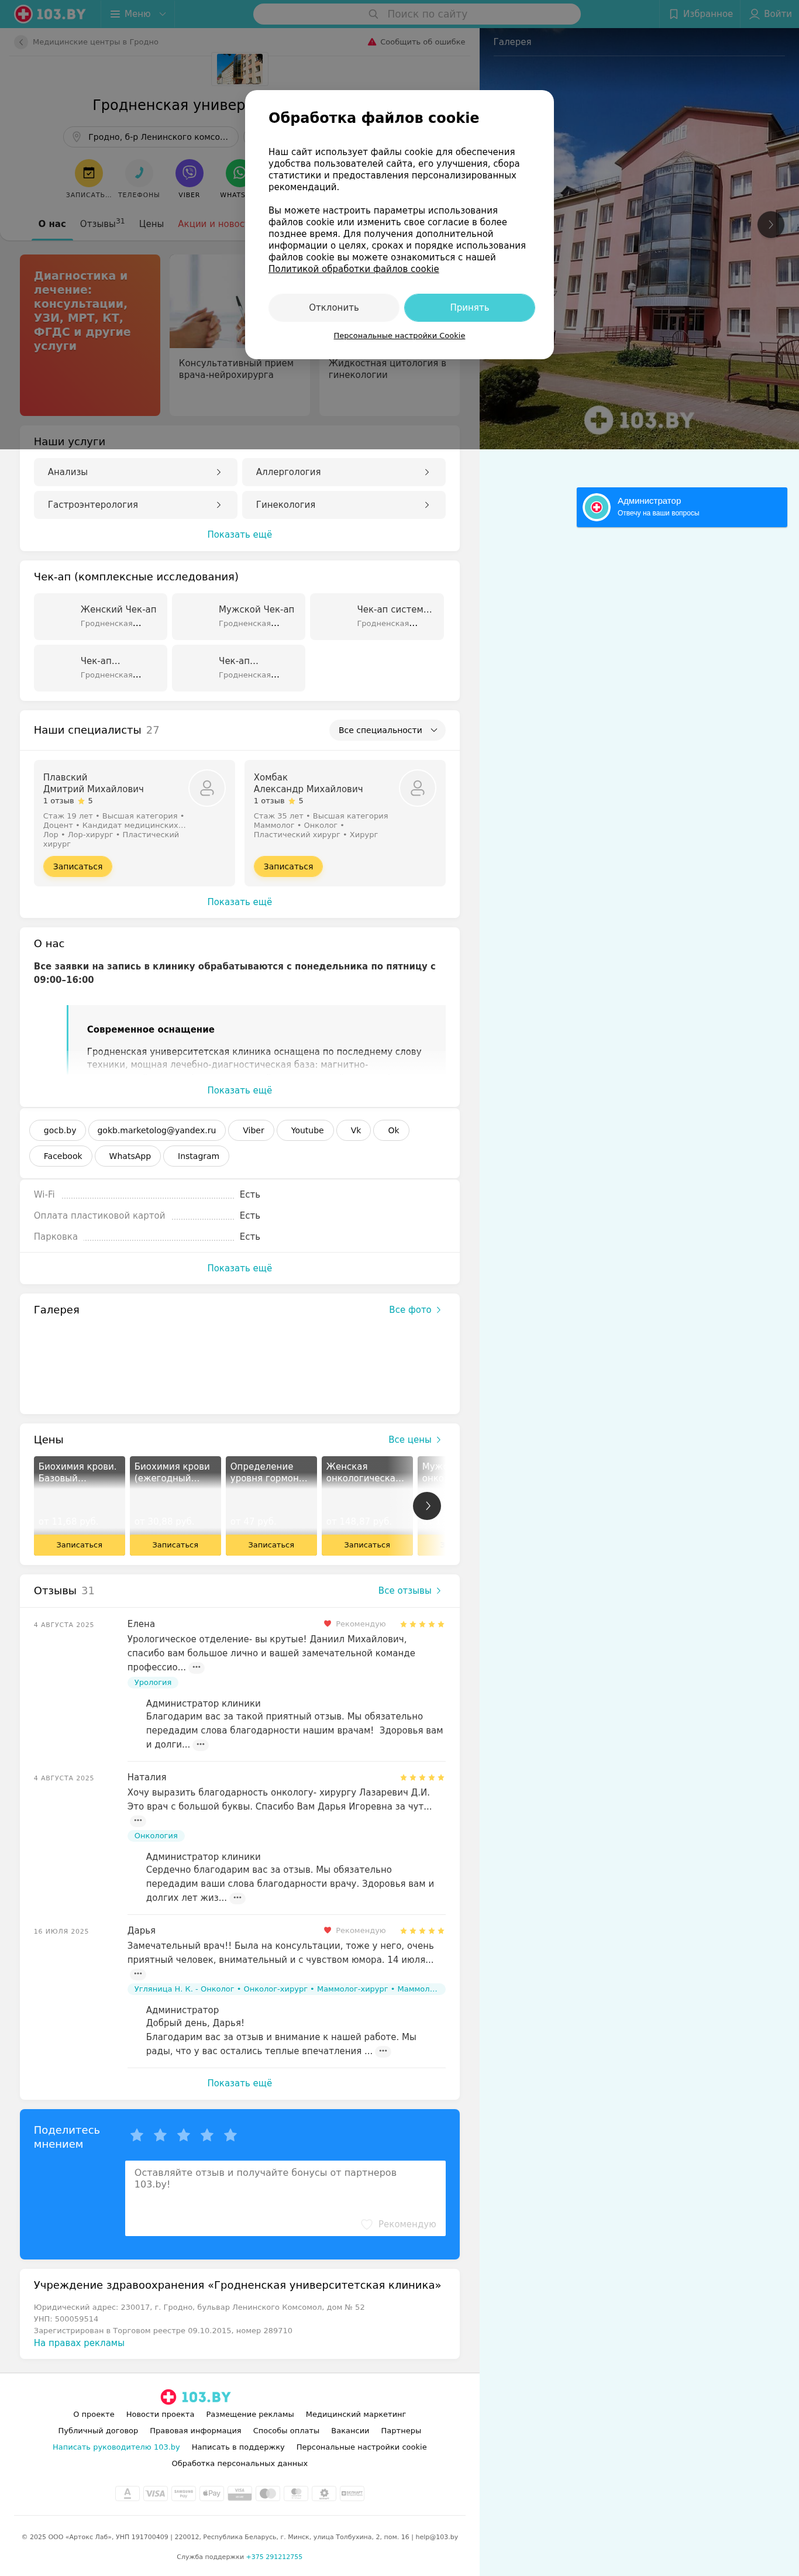Open the Мужской Чек-ап card

(x=239, y=616)
